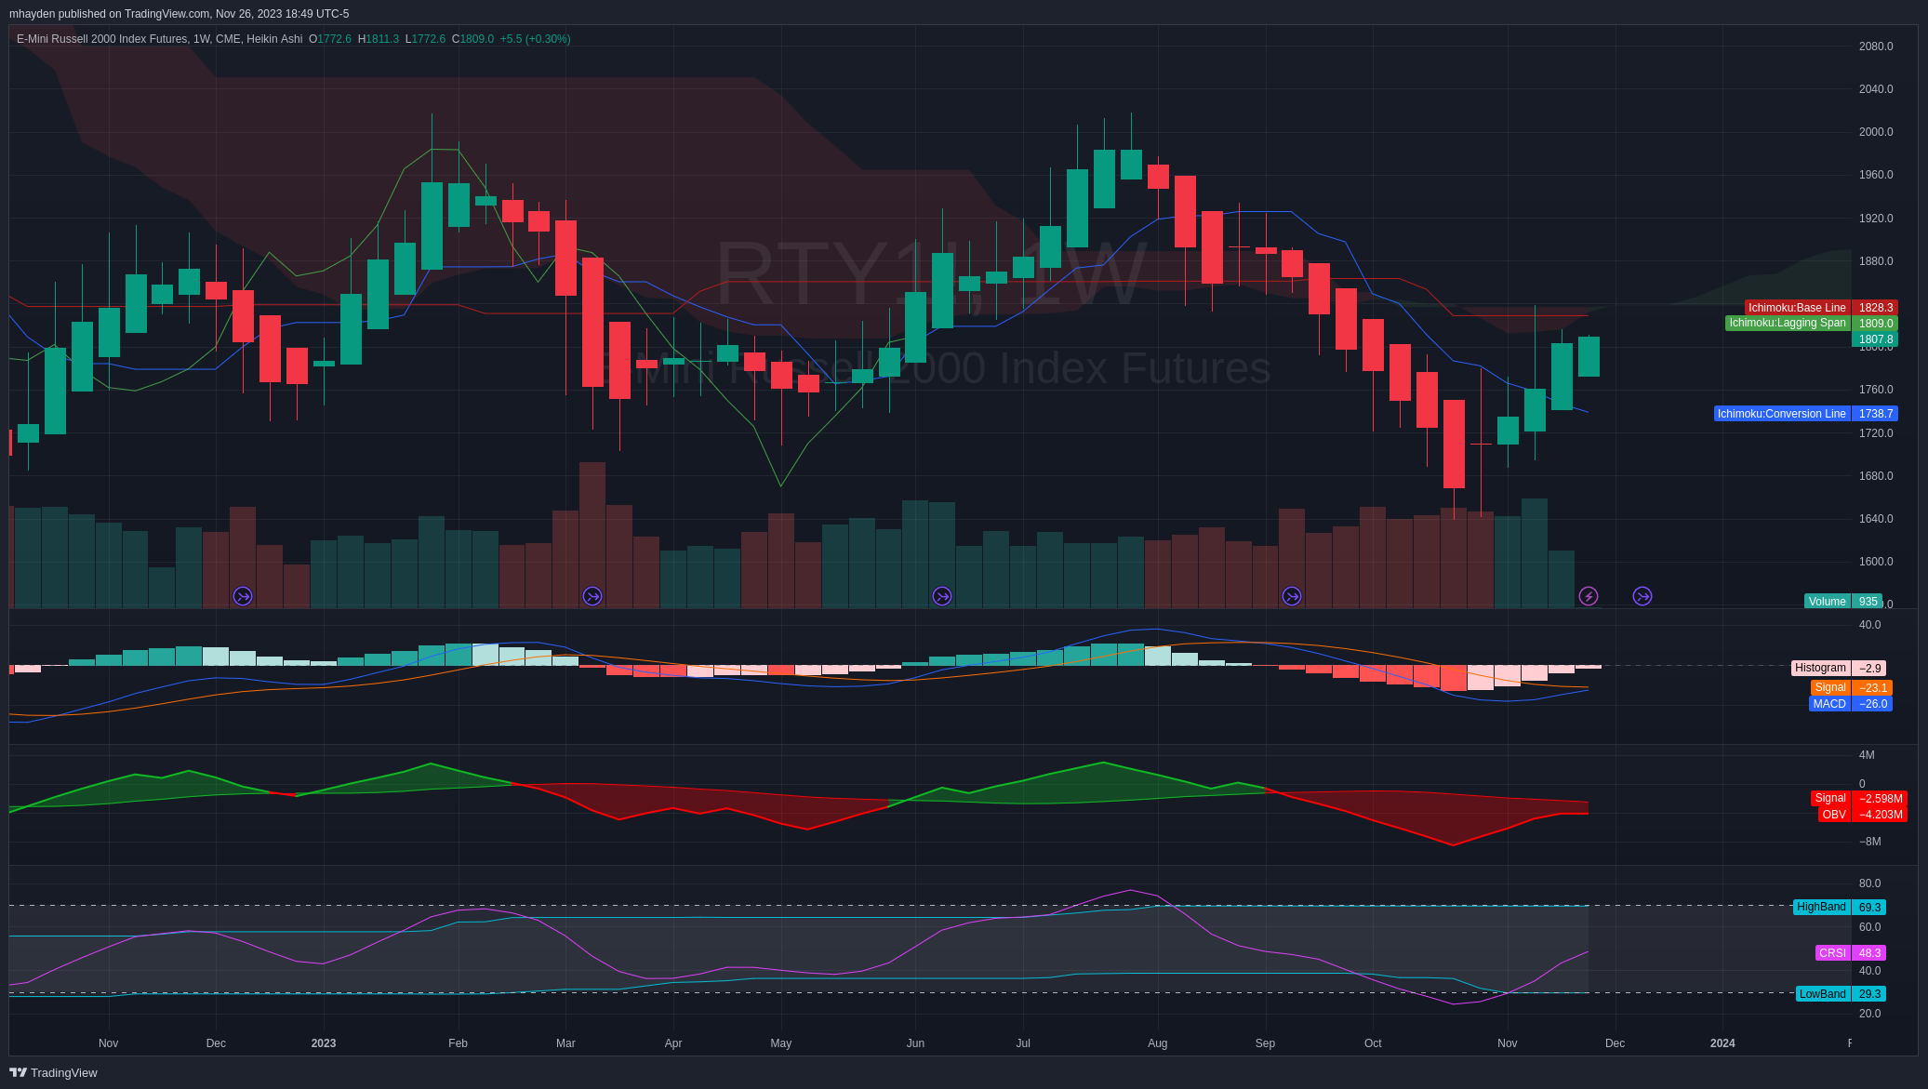Click the Volume label tag

(x=1828, y=602)
